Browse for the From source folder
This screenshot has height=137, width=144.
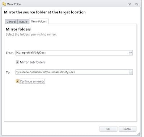pos(131,53)
